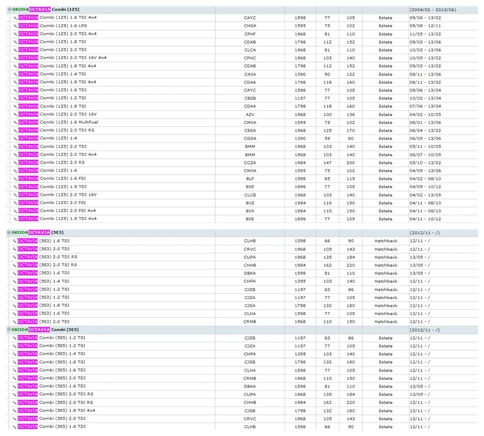Click the SKODA OCTAVIA (5E3) group header title

click(37, 232)
